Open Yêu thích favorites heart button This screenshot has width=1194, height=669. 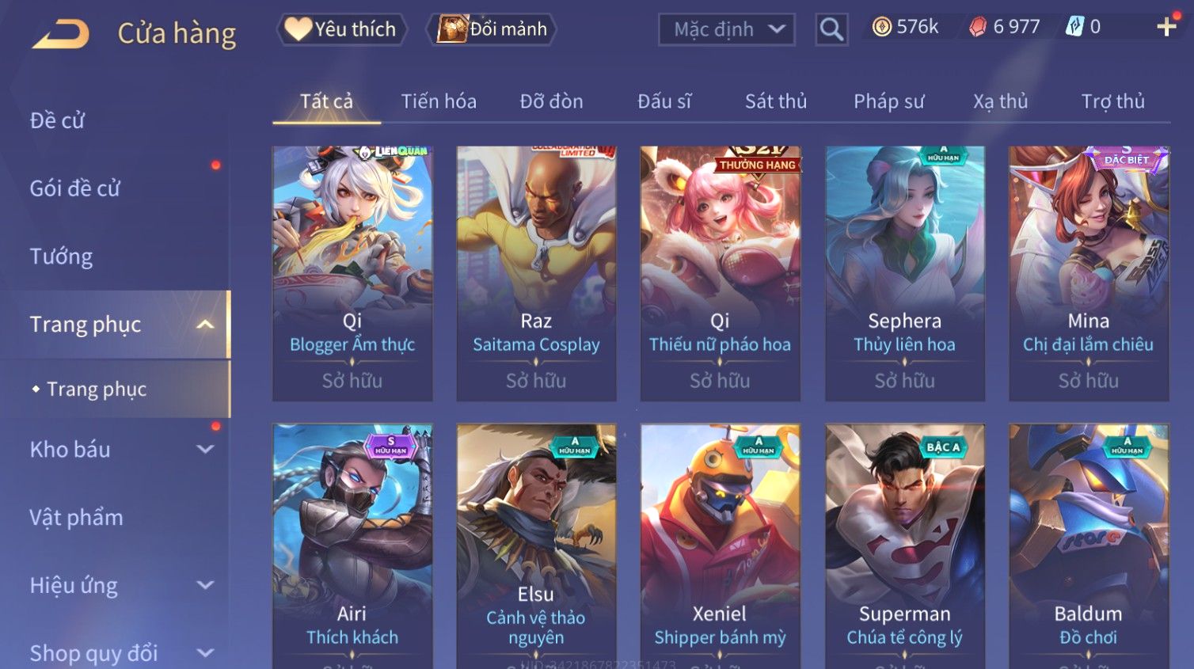pyautogui.click(x=341, y=29)
